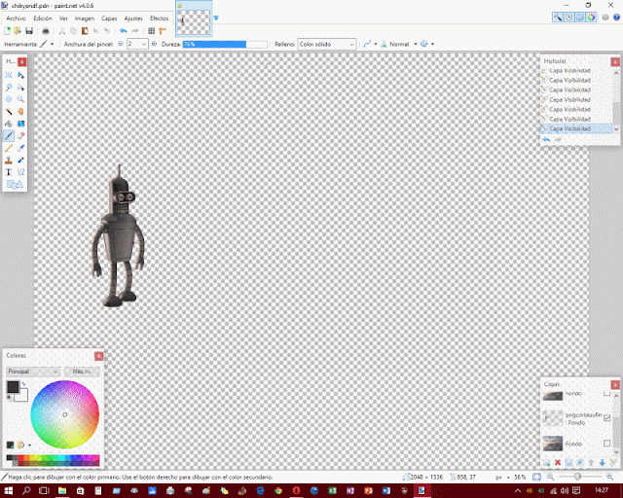Image resolution: width=623 pixels, height=498 pixels.
Task: Open the Relleno fill style dropdown
Action: point(327,44)
